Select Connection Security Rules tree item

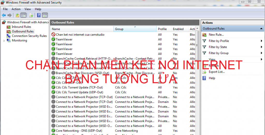pyautogui.click(x=29, y=36)
